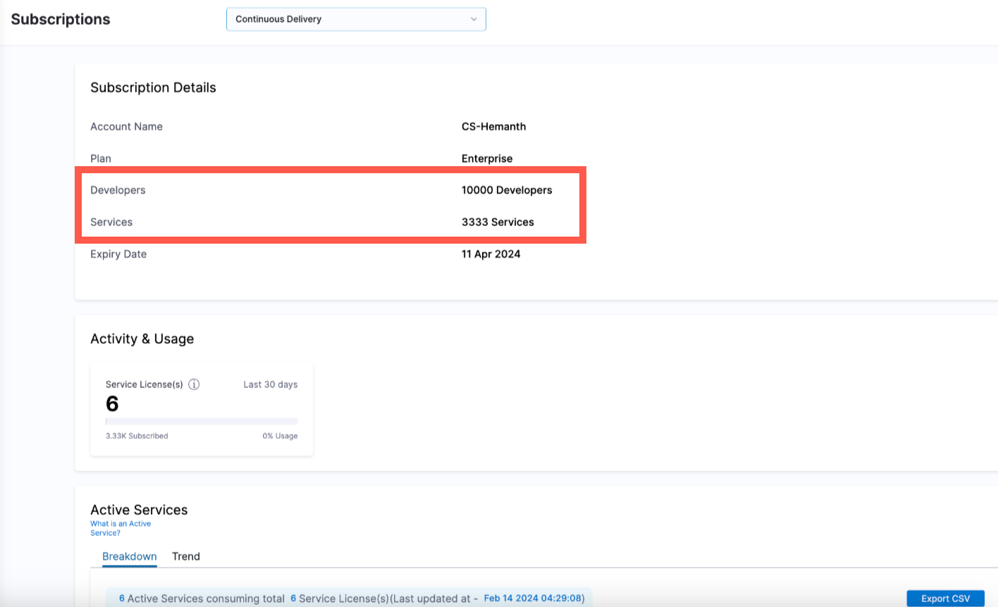Image resolution: width=998 pixels, height=607 pixels.
Task: Click the Feb 14 2024 last updated timestamp
Action: 533,599
